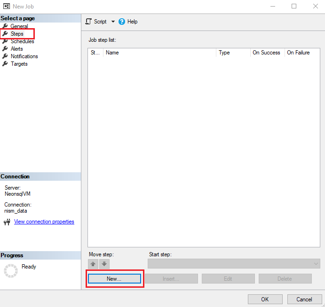Image resolution: width=325 pixels, height=307 pixels.
Task: Maximize the New Job window
Action: 294,6
